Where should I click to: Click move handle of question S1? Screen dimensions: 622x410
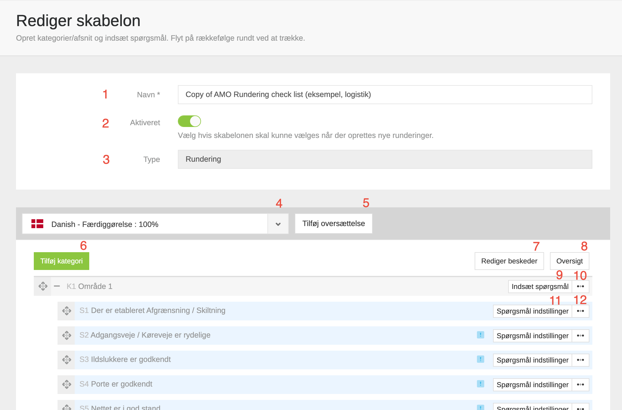point(66,311)
